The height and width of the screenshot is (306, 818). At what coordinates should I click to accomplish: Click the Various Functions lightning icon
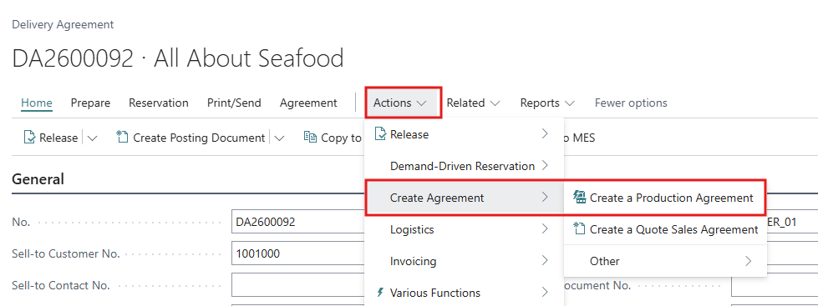pos(380,293)
